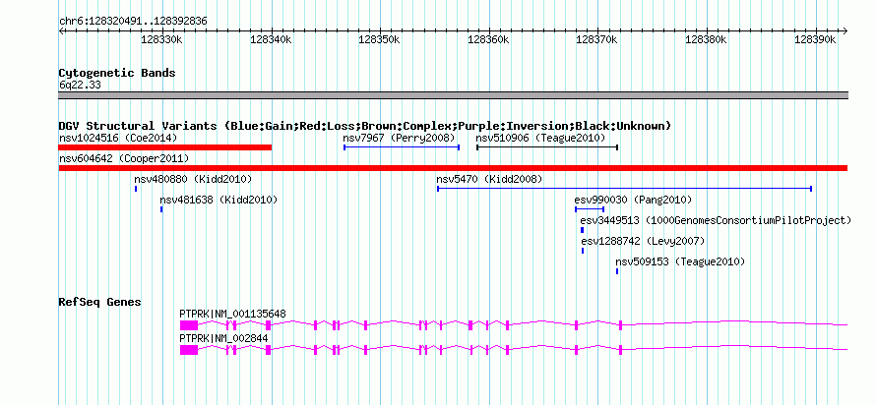
Task: Open variant label nsv481638 (Kidd2010)
Action: tap(219, 200)
